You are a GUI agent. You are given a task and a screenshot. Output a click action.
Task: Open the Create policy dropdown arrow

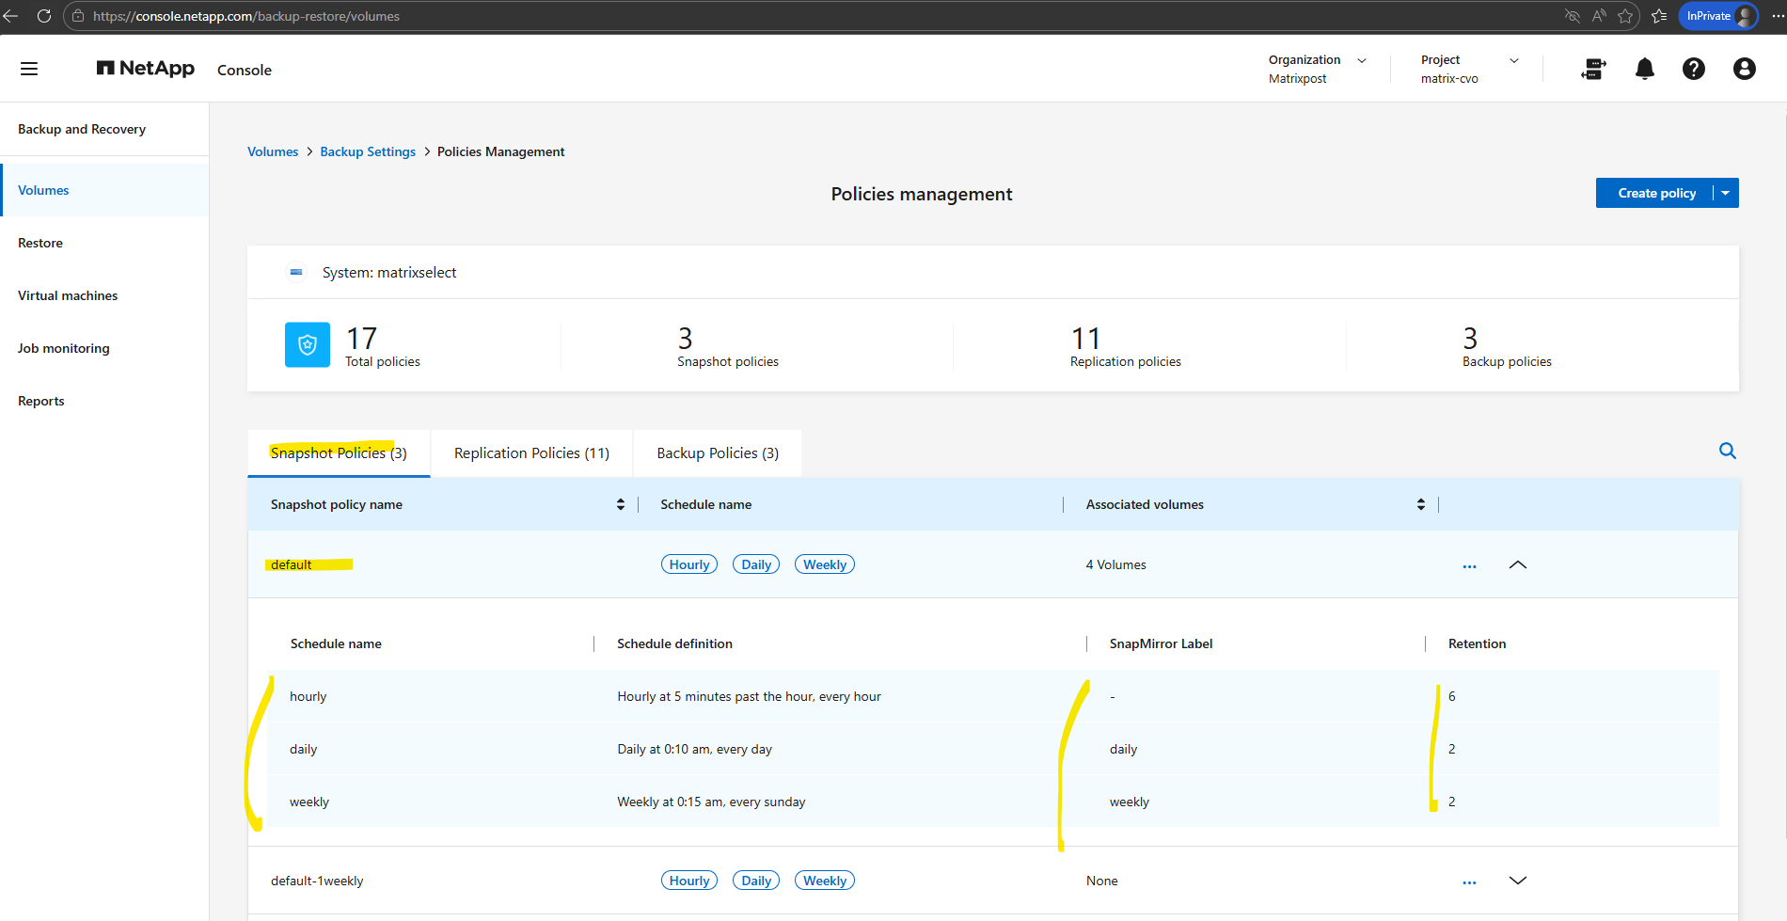click(1726, 193)
